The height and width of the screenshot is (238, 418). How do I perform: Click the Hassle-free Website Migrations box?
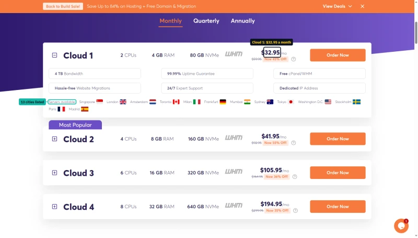(x=95, y=88)
